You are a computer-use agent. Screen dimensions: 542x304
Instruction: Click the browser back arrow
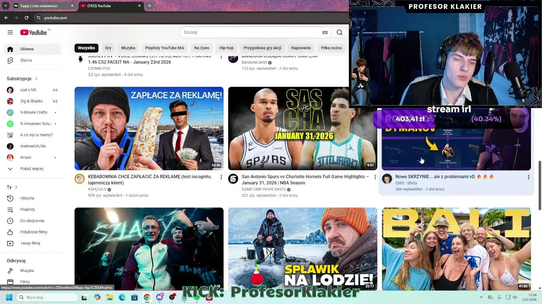(6, 18)
